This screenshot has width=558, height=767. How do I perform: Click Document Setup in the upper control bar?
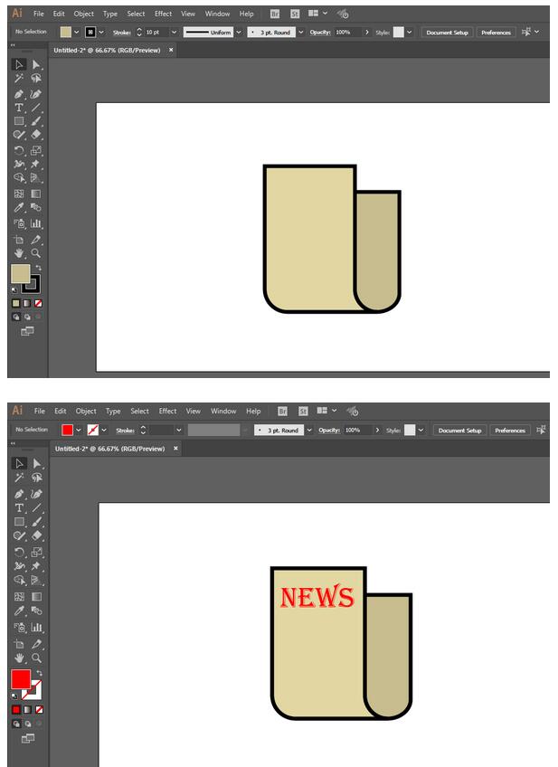click(x=447, y=33)
